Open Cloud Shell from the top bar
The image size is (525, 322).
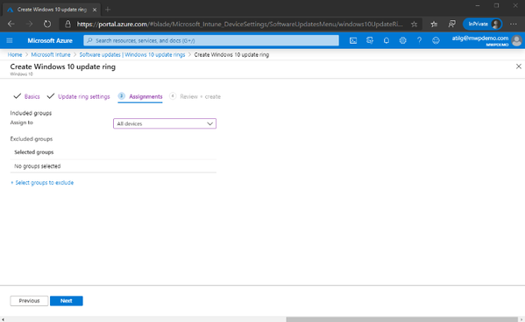(x=353, y=40)
